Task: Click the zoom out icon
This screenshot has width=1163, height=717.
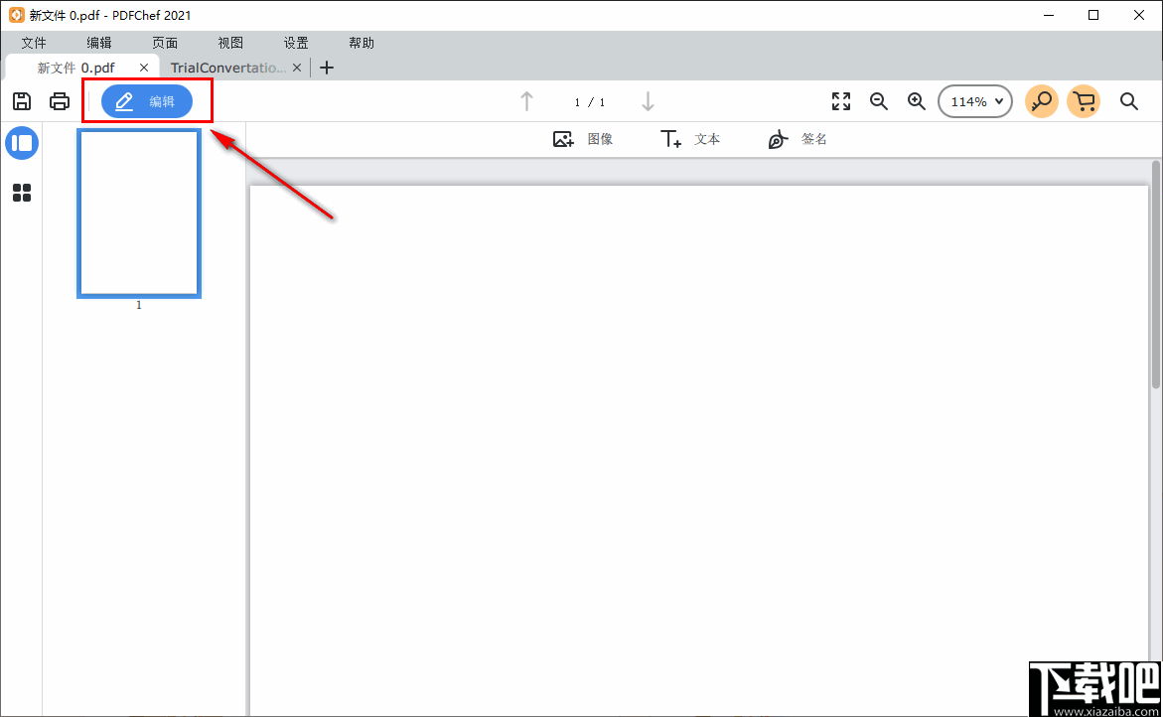Action: 878,100
